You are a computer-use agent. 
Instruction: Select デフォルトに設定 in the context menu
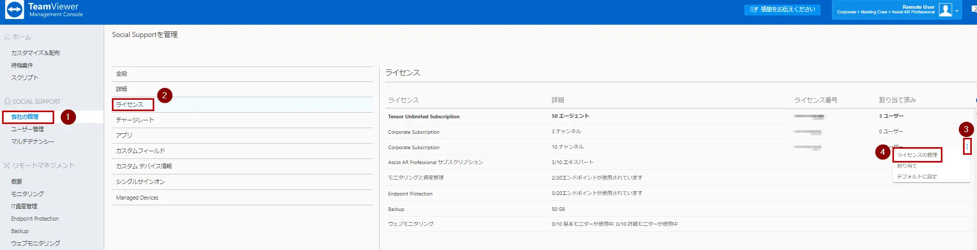pos(917,176)
